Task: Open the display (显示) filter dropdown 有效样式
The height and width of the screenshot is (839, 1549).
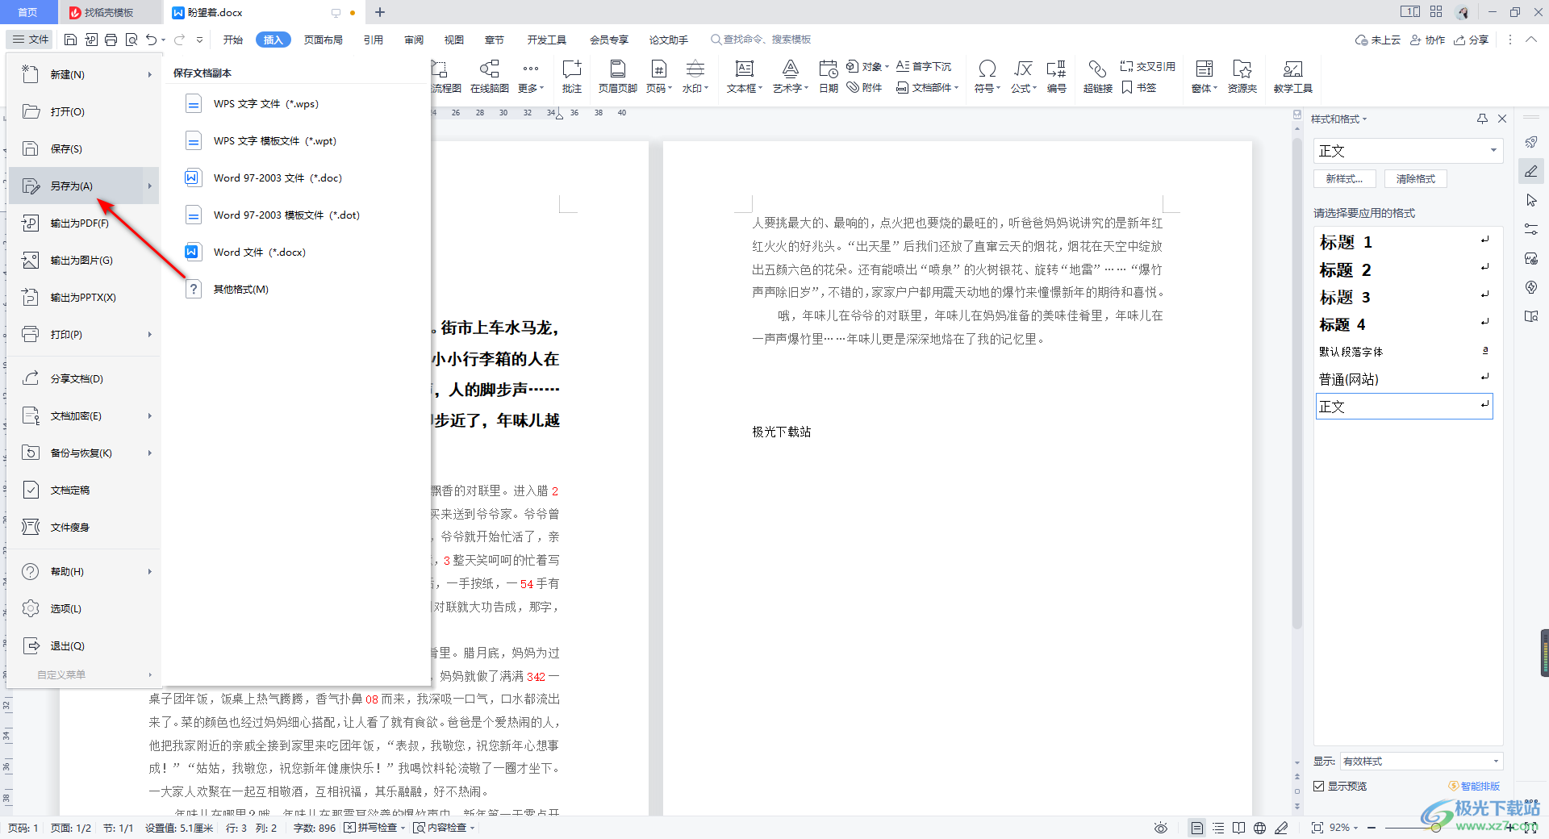Action: [x=1495, y=761]
